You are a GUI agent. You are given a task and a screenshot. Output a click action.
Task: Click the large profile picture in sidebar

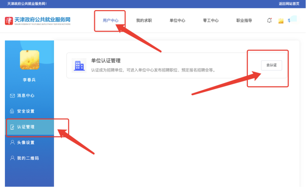pyautogui.click(x=30, y=60)
